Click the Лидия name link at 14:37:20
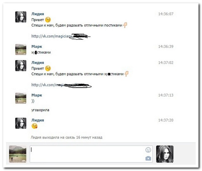202x171 pixels. pyautogui.click(x=38, y=120)
